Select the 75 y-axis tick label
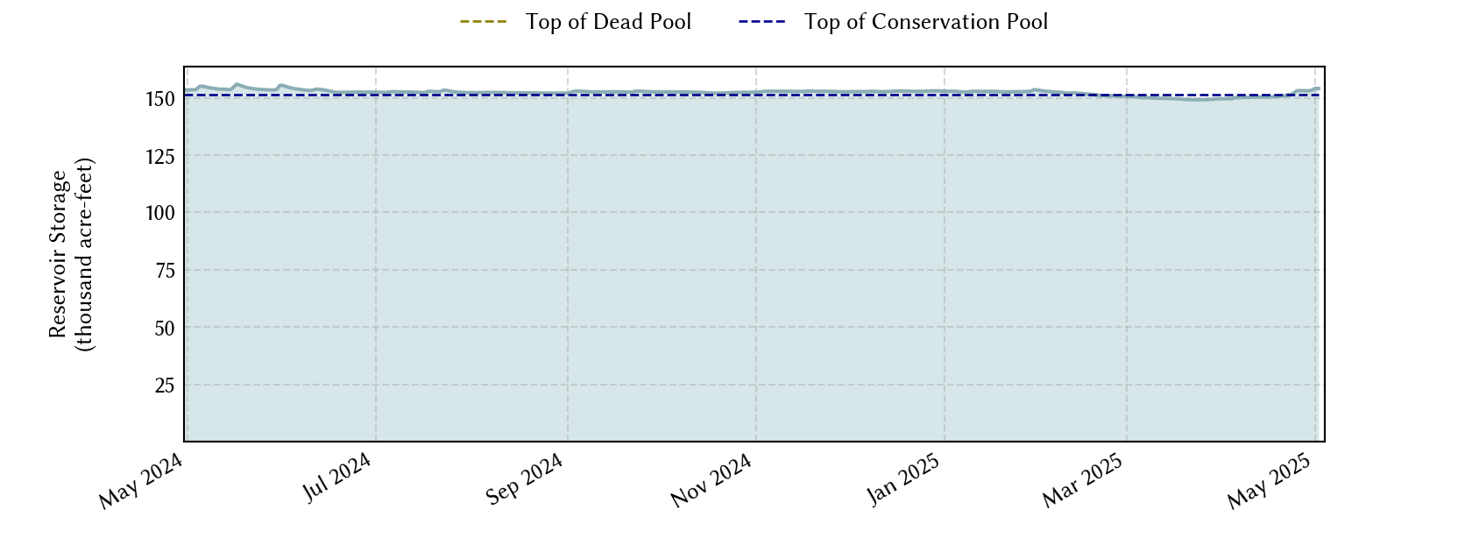This screenshot has height=552, width=1472. pos(165,272)
